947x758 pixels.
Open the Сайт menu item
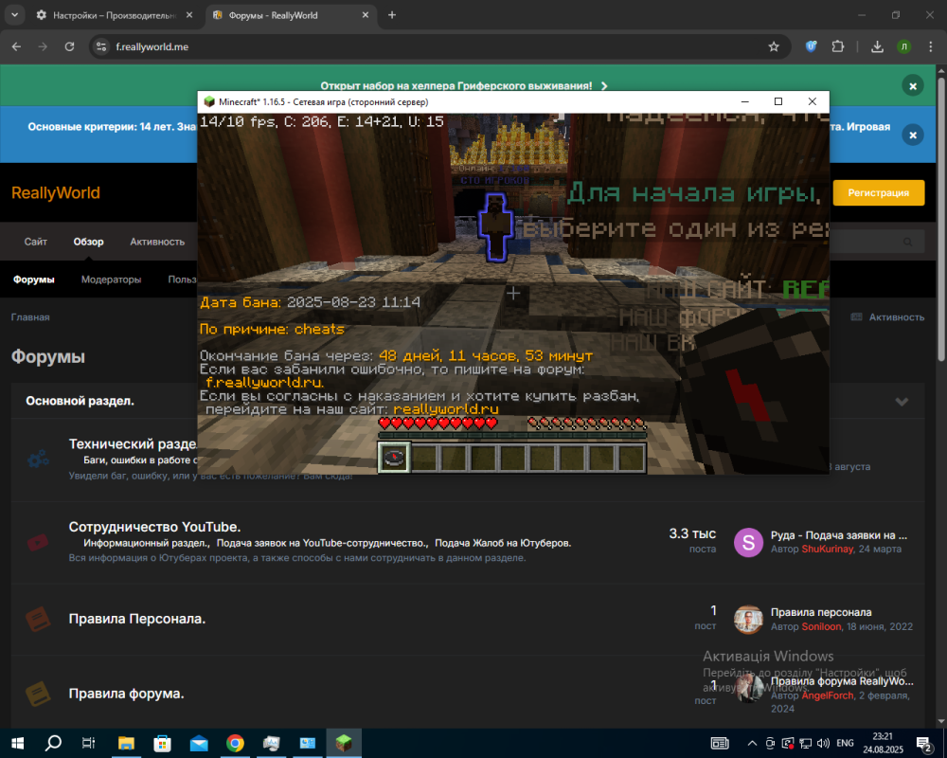coord(36,242)
